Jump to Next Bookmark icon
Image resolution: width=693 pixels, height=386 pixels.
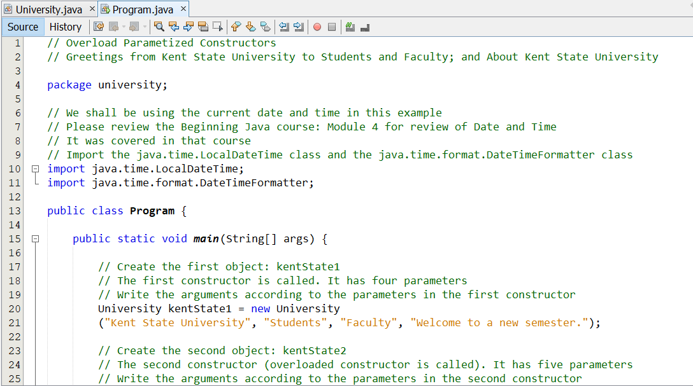click(250, 27)
